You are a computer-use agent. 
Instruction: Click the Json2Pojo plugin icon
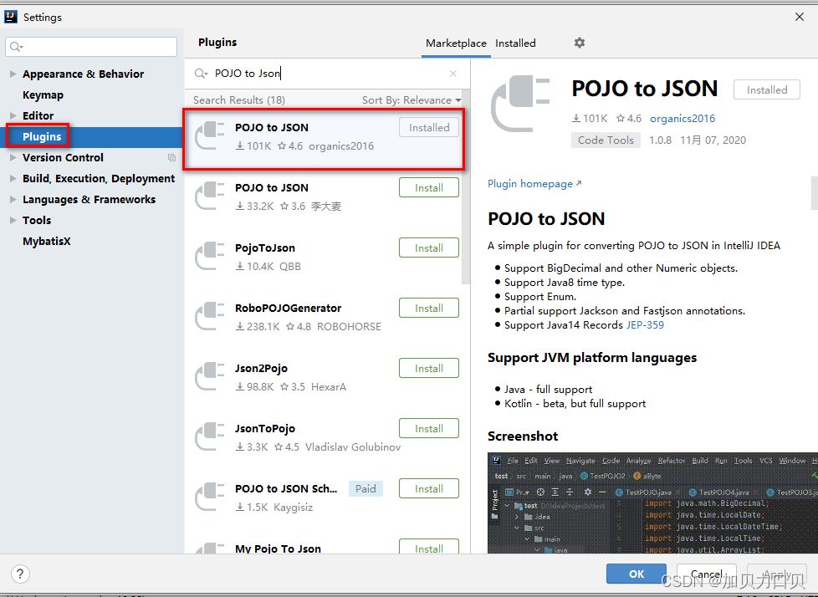pyautogui.click(x=210, y=377)
